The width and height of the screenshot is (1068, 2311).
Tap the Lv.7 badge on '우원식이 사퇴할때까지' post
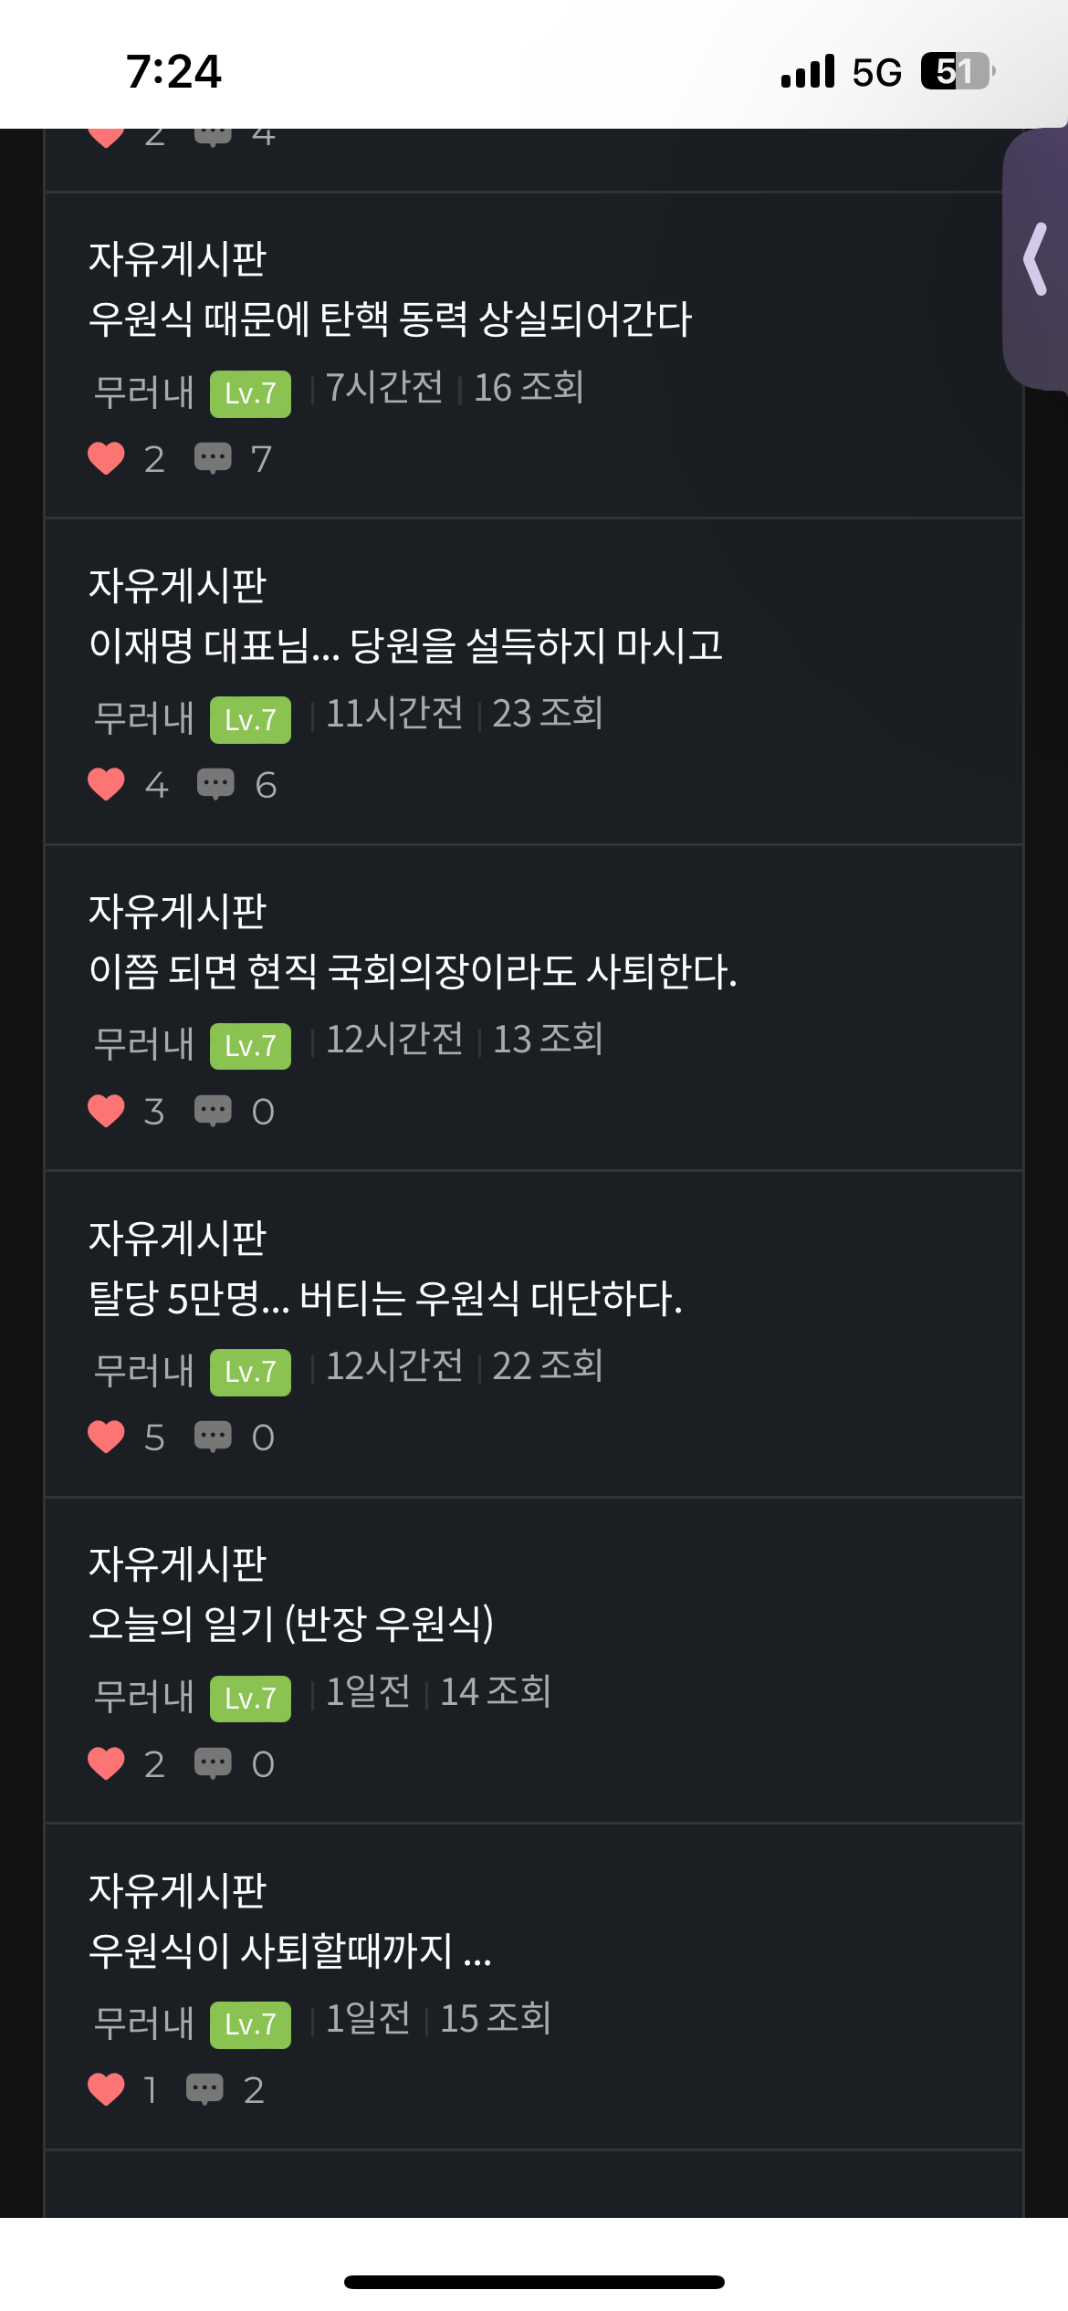tap(250, 2024)
